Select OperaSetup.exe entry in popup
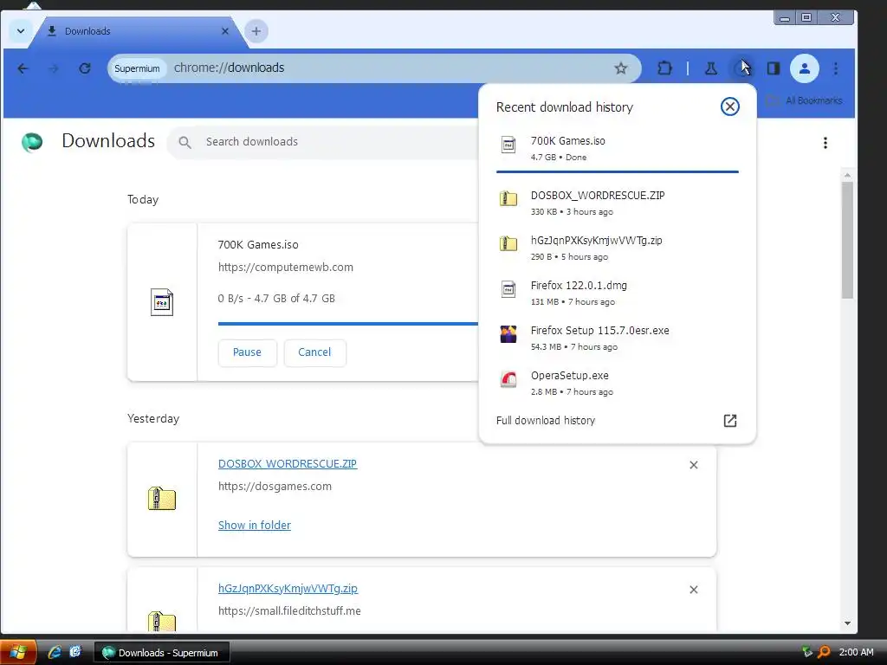 617,383
